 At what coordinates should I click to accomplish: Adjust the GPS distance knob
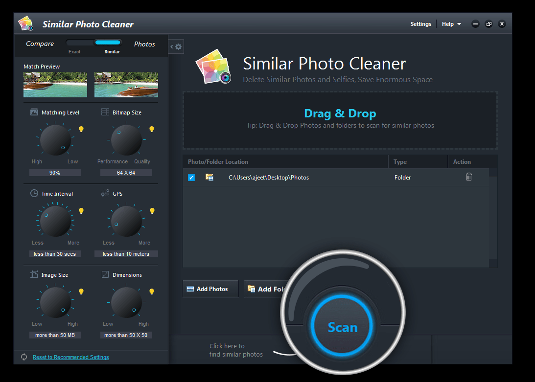(x=126, y=222)
